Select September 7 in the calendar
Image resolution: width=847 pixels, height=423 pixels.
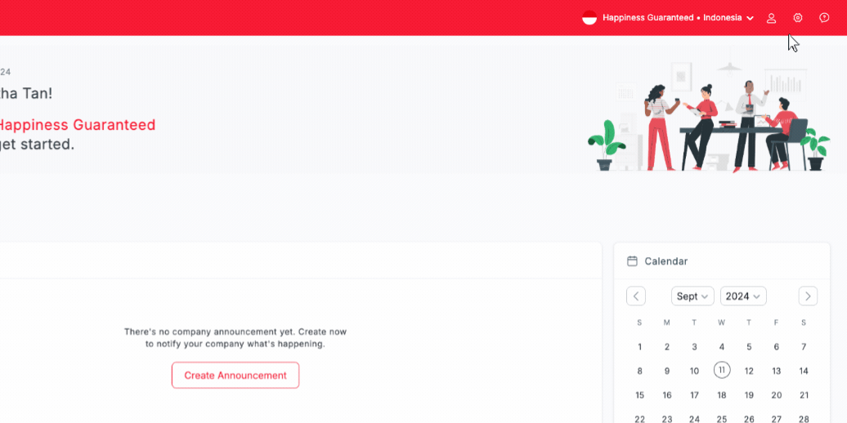click(x=804, y=347)
